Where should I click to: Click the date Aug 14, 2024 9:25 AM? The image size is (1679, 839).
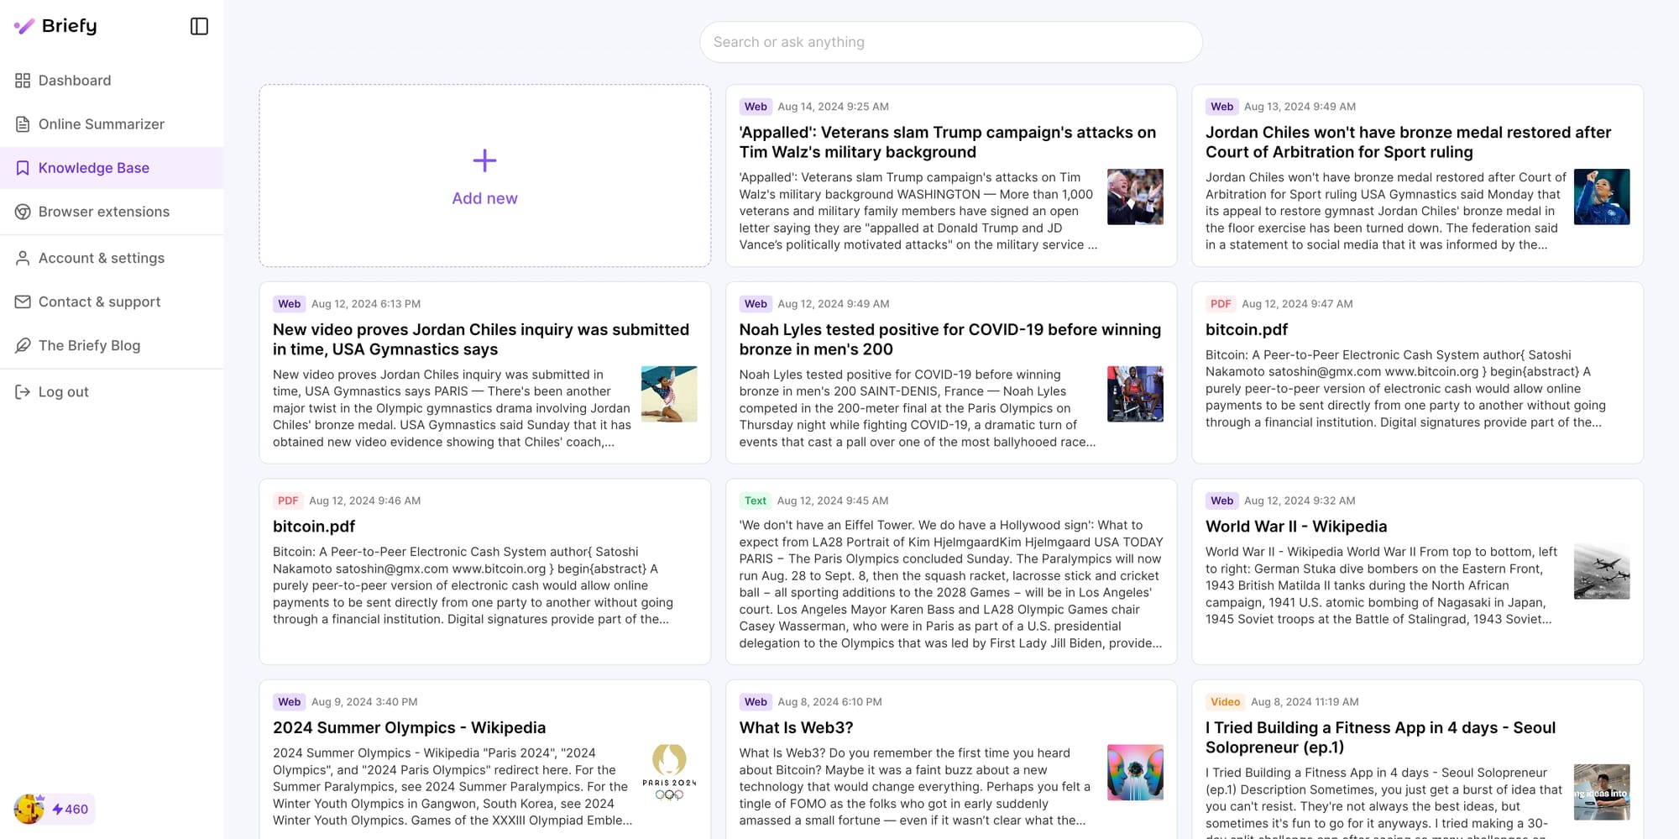coord(834,107)
